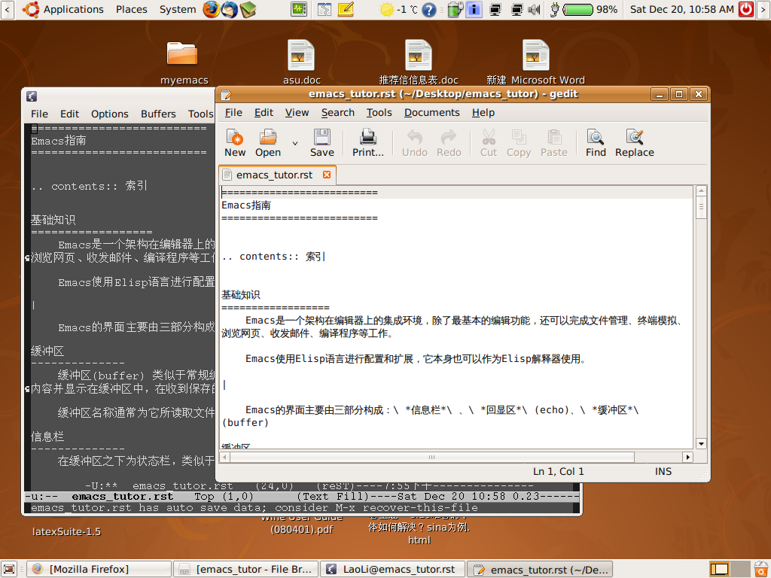Click the battery 98% indicator
This screenshot has height=578, width=771.
[584, 9]
